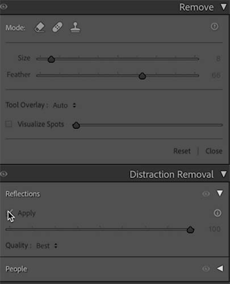Collapse the Remove panel triangle

224,7
